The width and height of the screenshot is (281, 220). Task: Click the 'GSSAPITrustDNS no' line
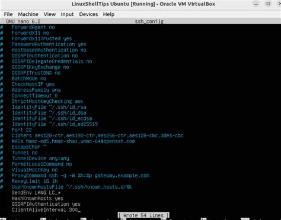click(36, 73)
